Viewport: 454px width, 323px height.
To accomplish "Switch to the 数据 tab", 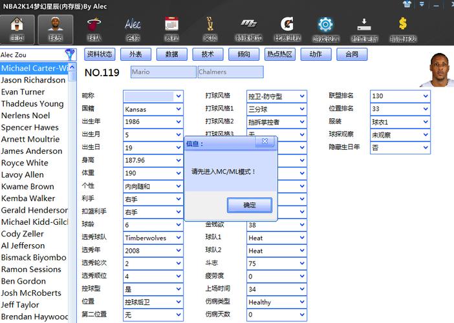I will tap(171, 54).
